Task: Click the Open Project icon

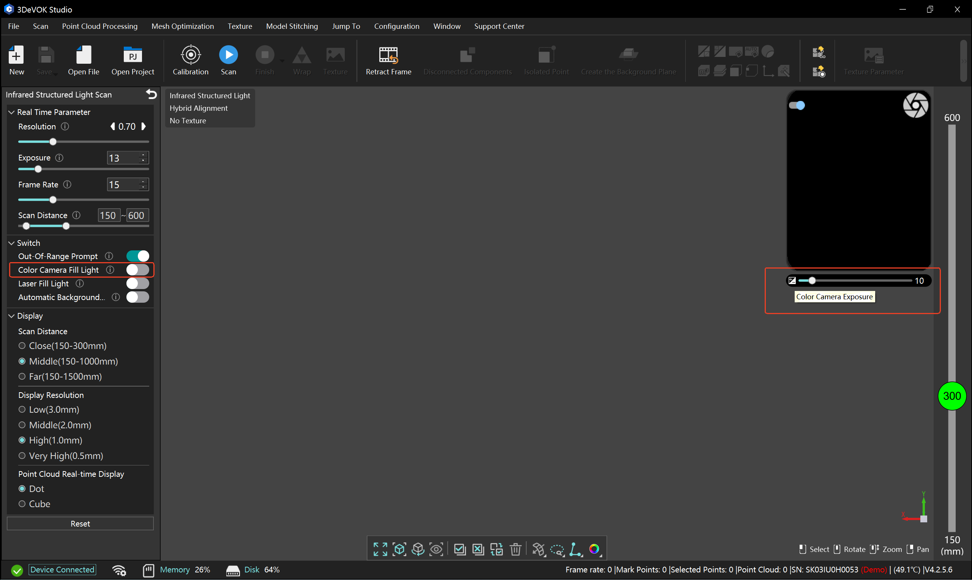Action: [x=133, y=55]
